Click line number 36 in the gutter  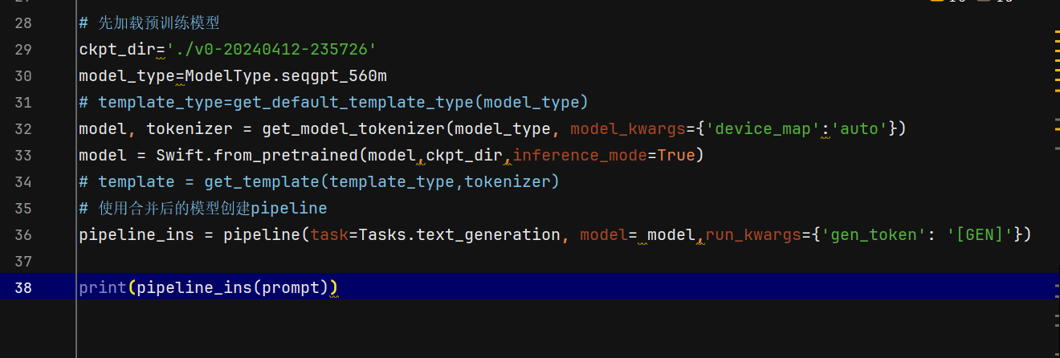point(23,234)
